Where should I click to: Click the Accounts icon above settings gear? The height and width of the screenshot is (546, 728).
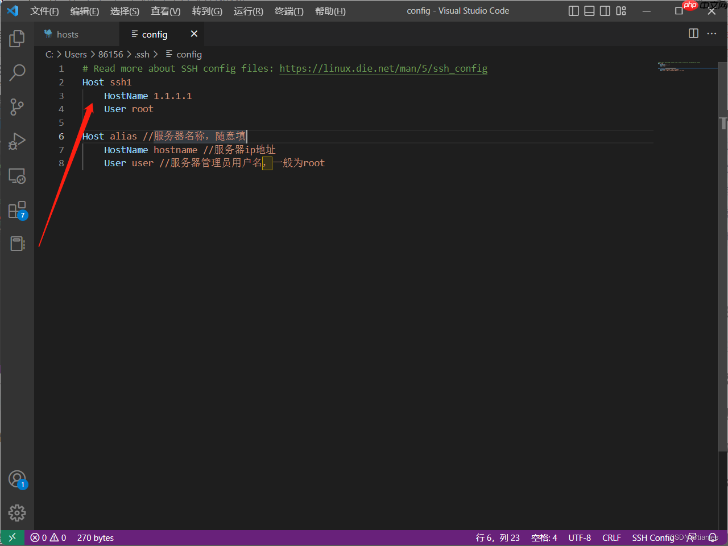point(16,479)
